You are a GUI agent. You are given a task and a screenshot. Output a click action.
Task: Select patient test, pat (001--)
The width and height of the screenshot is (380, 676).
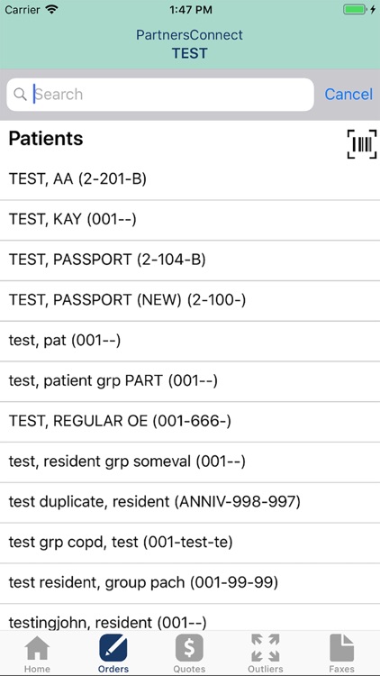(x=190, y=341)
